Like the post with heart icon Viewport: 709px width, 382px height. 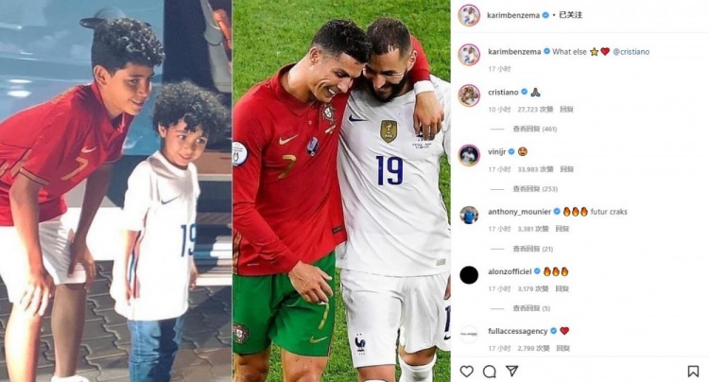click(x=467, y=372)
